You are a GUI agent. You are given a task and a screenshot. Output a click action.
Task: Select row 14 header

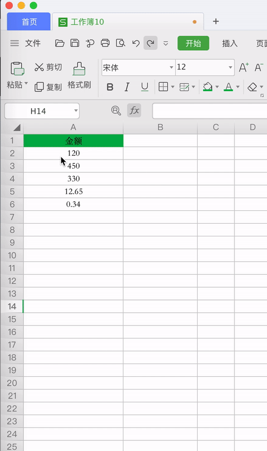[12, 306]
